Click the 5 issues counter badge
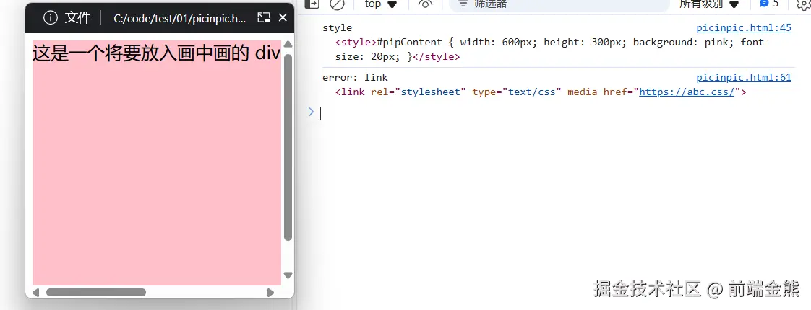This screenshot has height=310, width=811. [769, 4]
